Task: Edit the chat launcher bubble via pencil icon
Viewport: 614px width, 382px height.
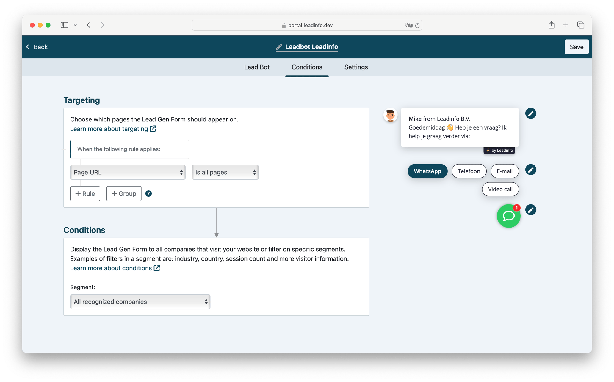Action: point(531,210)
